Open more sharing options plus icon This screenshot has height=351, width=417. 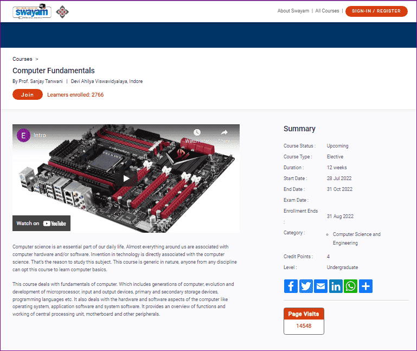pyautogui.click(x=366, y=286)
